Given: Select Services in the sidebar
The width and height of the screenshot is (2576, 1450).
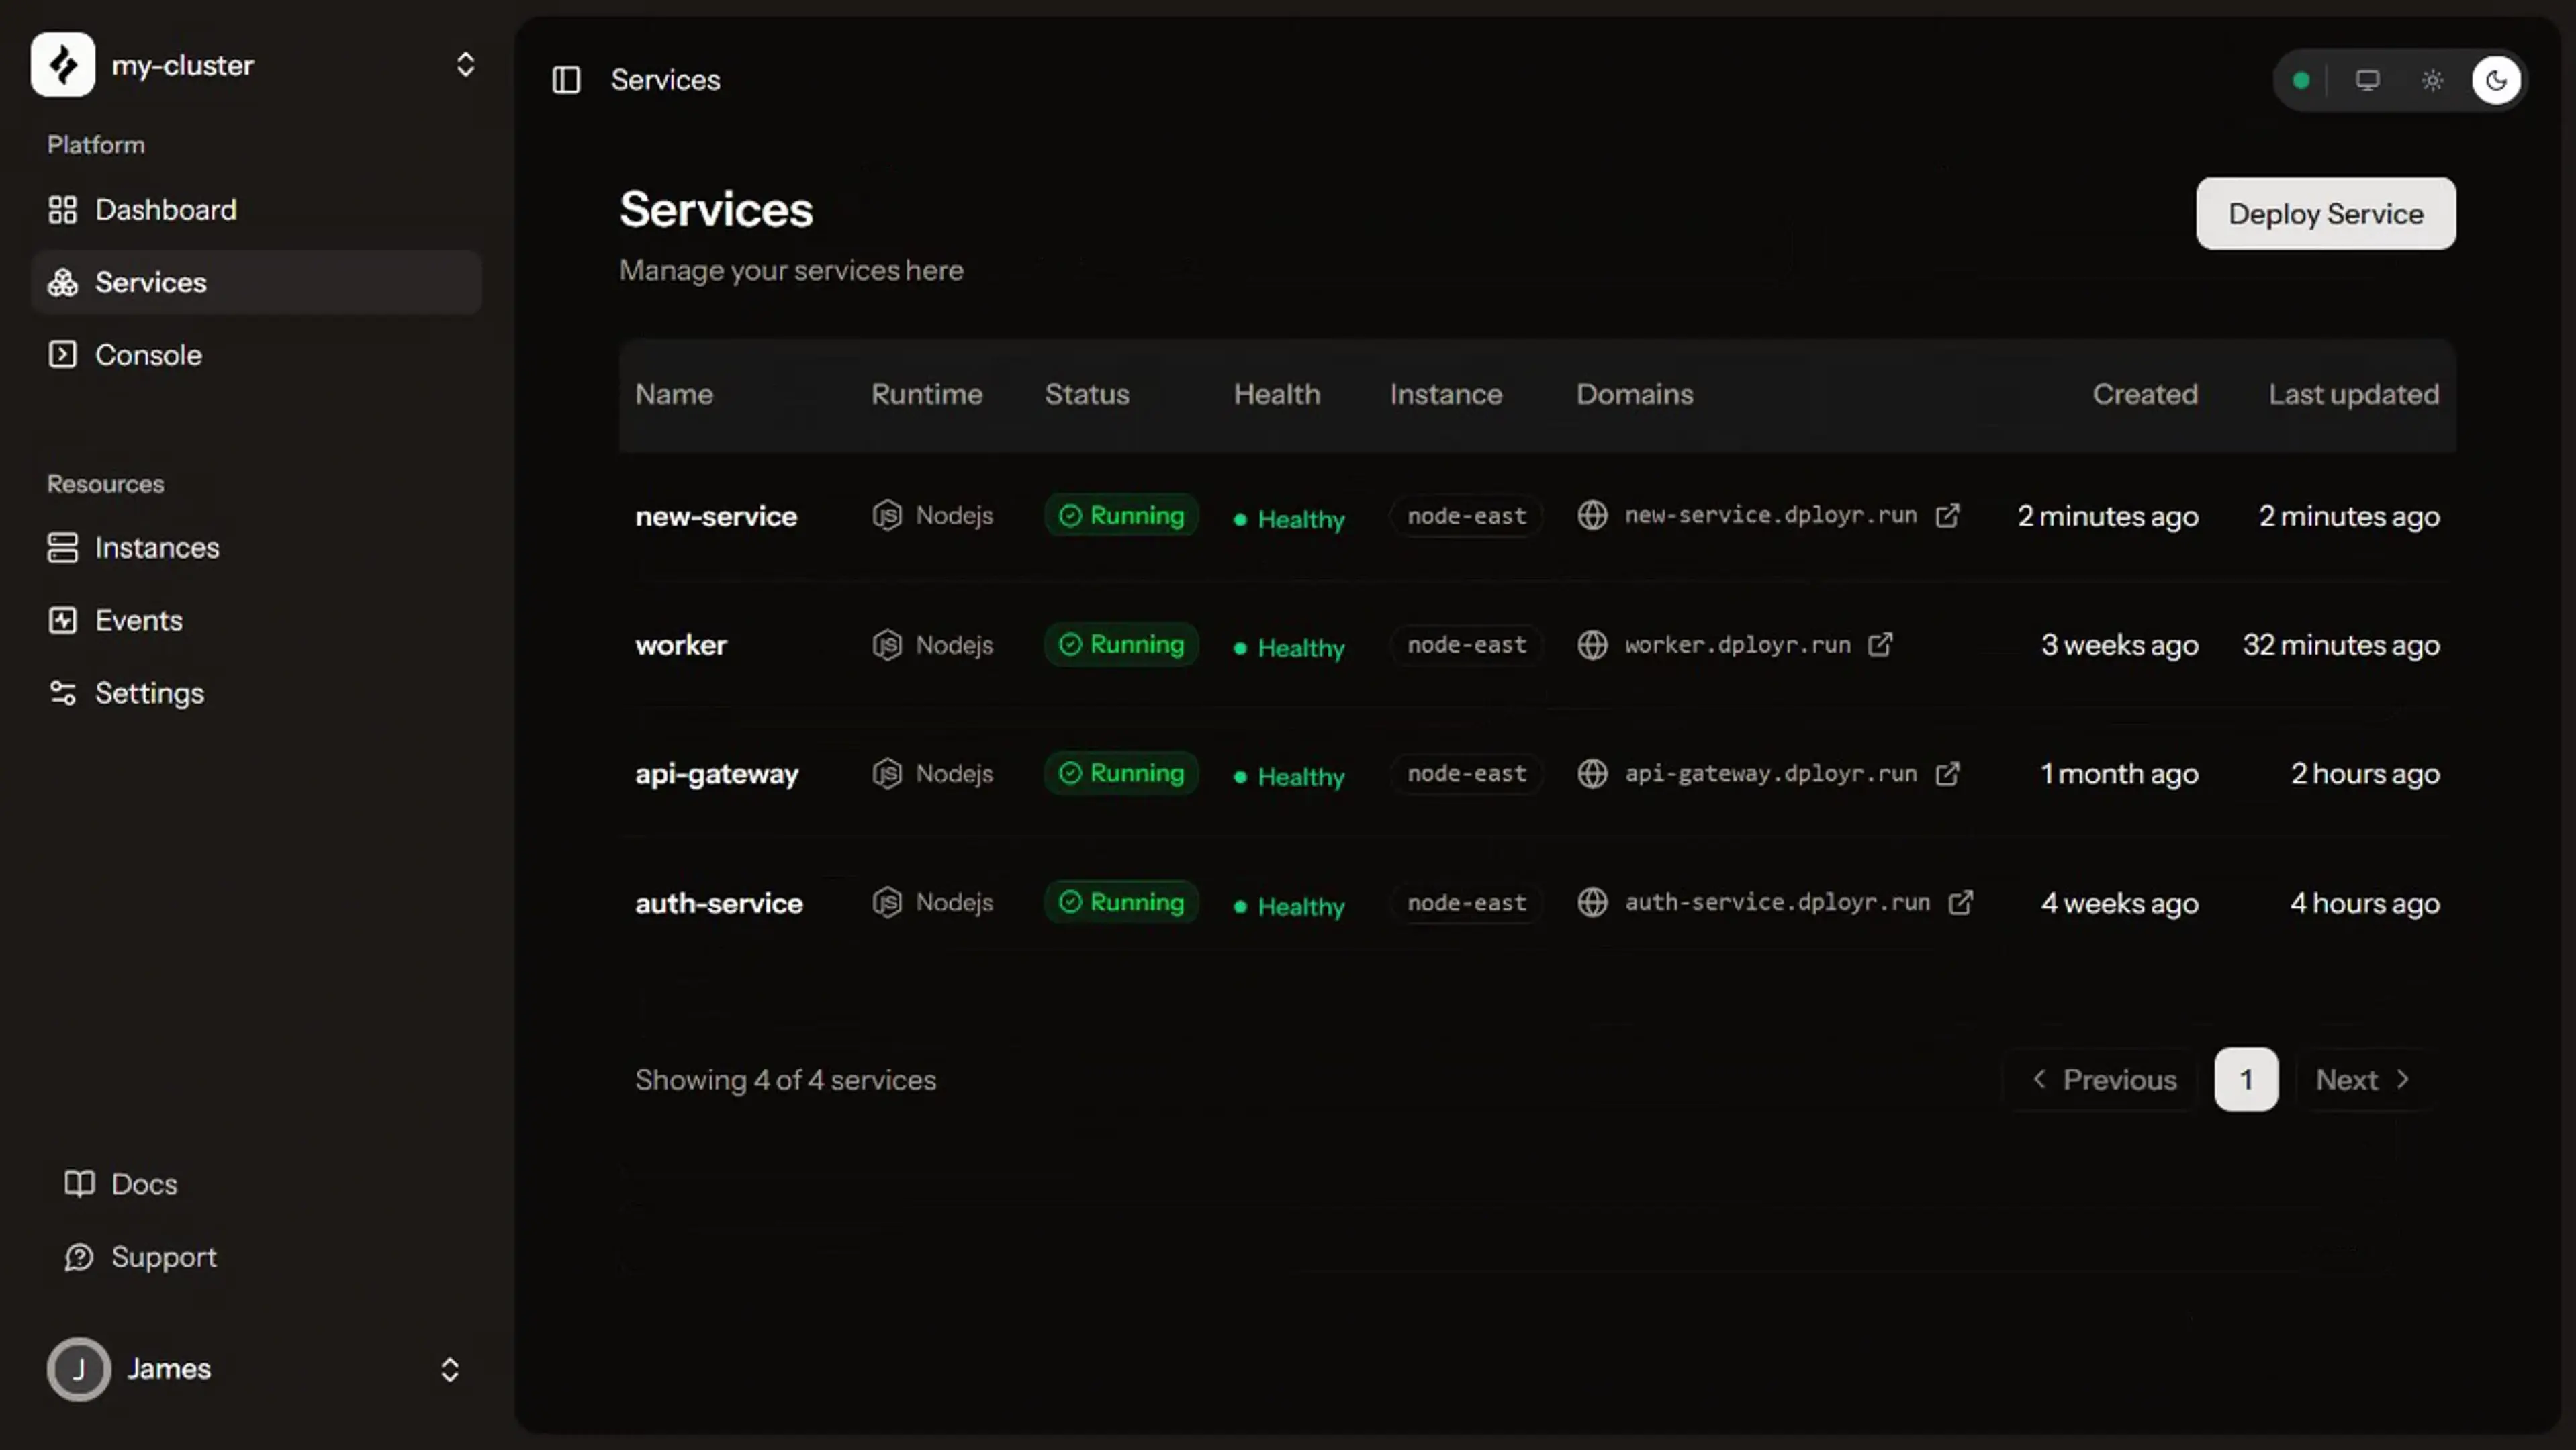Looking at the screenshot, I should 256,282.
